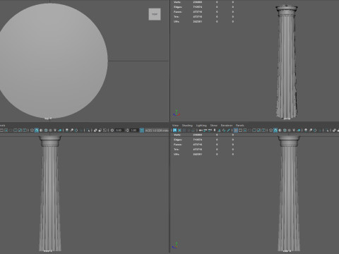Screen dimensions: 339x254
Task: Toggle Multisample Anti-aliasing in side view toolbar
Action: 315,130
